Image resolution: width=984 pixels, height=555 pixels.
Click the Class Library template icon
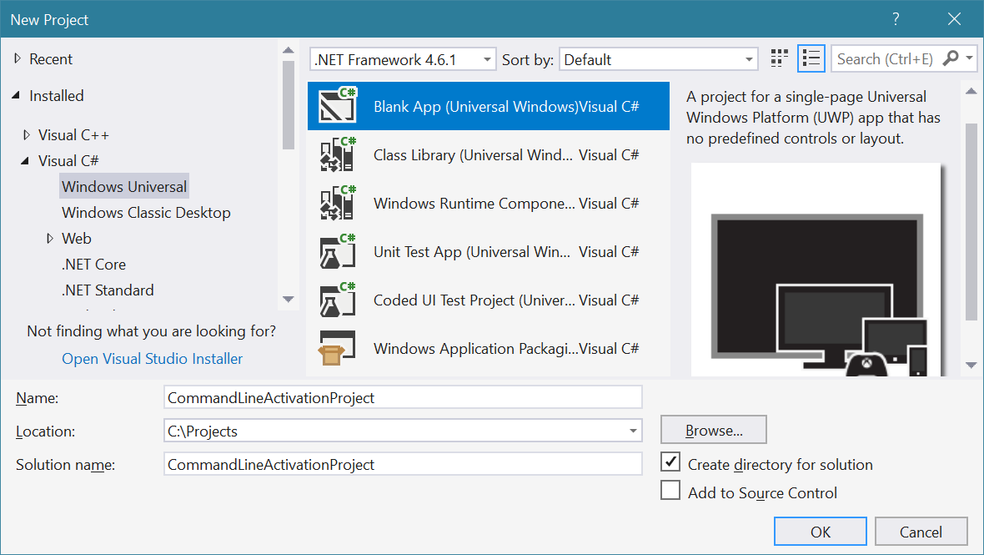click(x=338, y=154)
